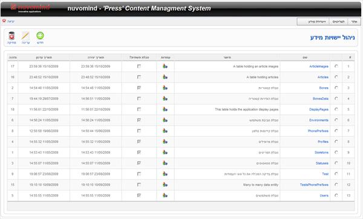Image resolution: width=363 pixels, height=219 pixels.
Task: Click the '#' column header
Action: 350,57
